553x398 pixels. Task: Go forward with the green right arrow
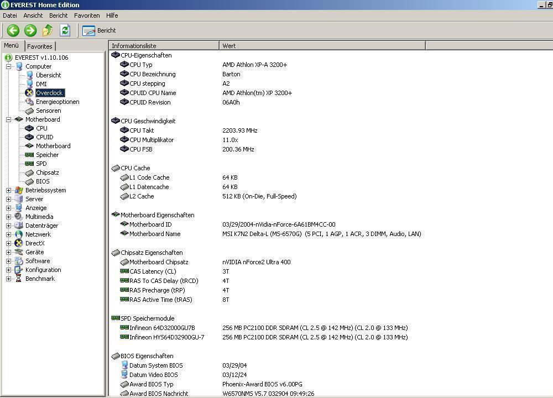[30, 30]
